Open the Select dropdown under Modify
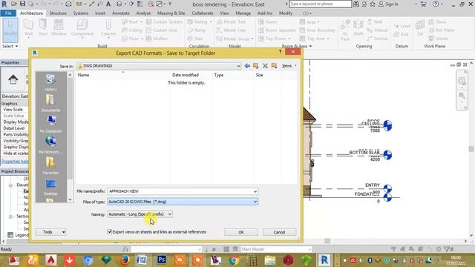Image resolution: width=475 pixels, height=267 pixels. click(x=10, y=46)
